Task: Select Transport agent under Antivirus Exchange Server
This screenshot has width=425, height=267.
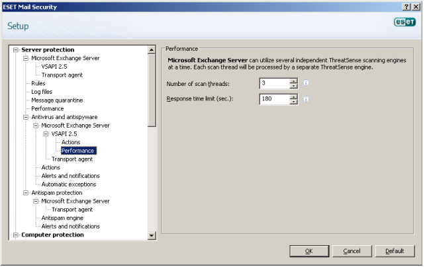Action: [72, 159]
